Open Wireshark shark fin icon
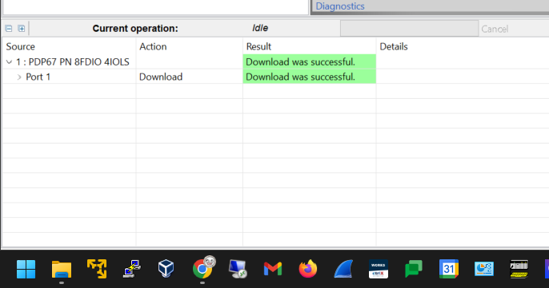This screenshot has width=549, height=288. point(343,269)
